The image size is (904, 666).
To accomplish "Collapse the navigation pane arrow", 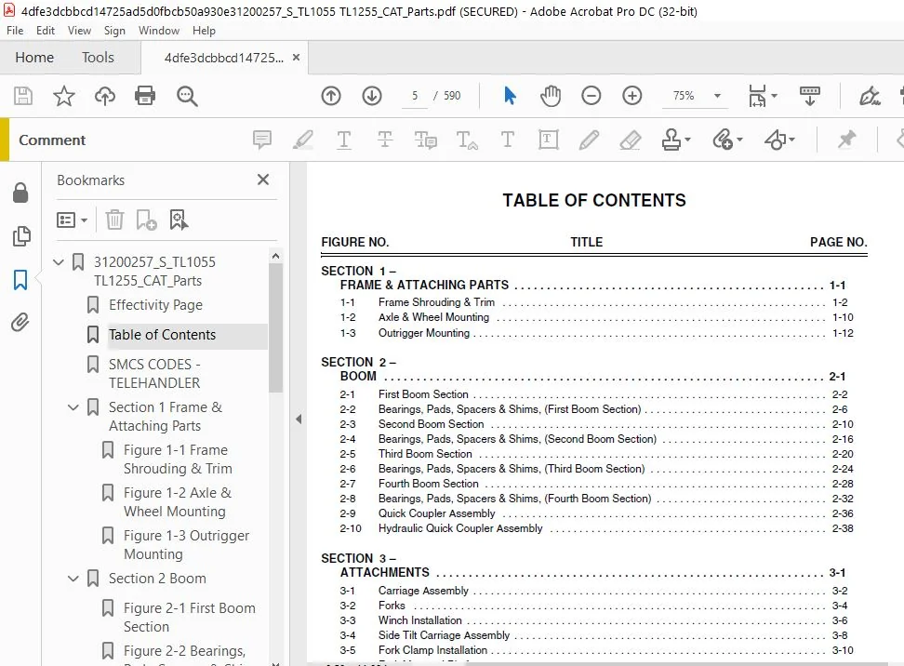I will (299, 420).
